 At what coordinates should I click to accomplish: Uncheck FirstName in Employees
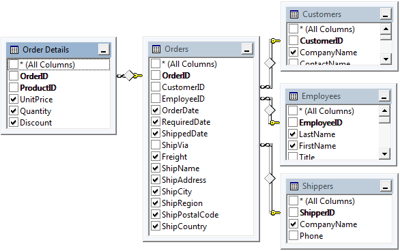point(293,146)
